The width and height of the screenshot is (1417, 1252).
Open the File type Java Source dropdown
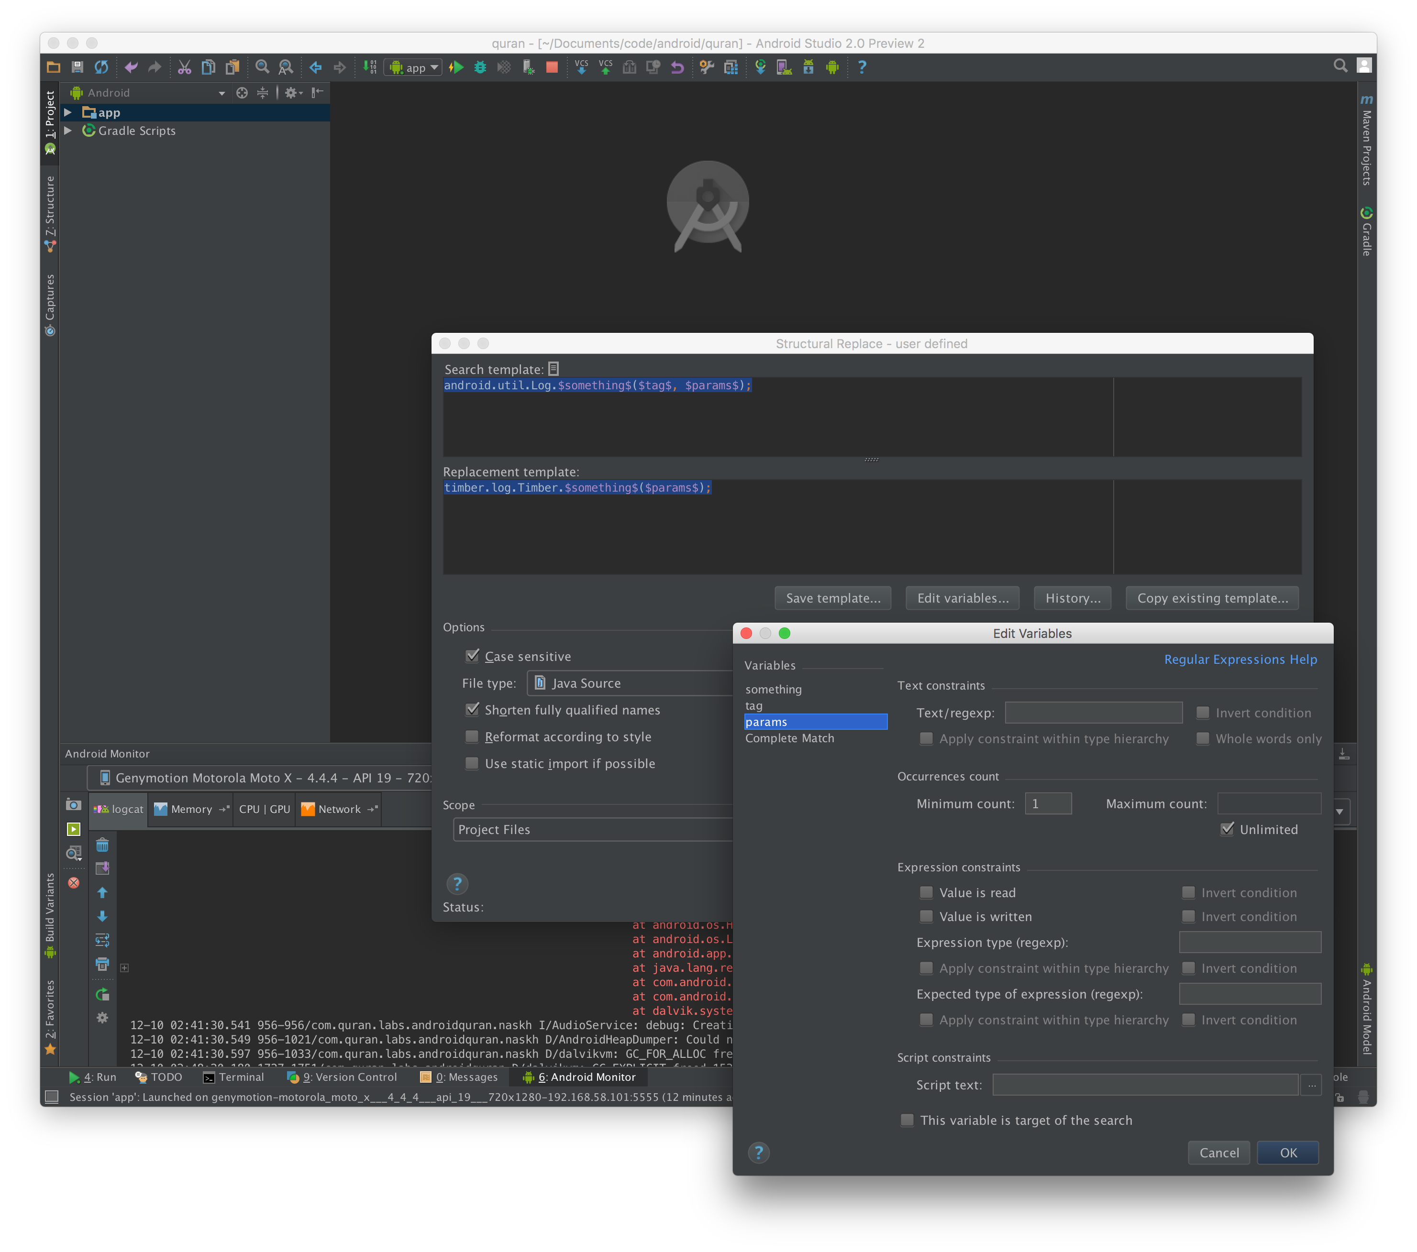click(x=630, y=682)
